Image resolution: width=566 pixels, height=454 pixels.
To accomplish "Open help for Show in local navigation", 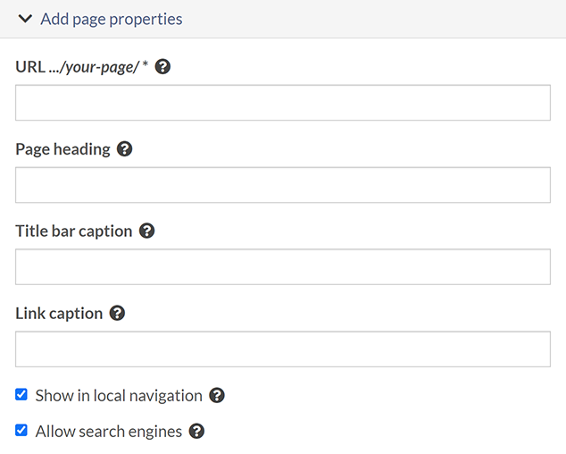I will click(216, 395).
